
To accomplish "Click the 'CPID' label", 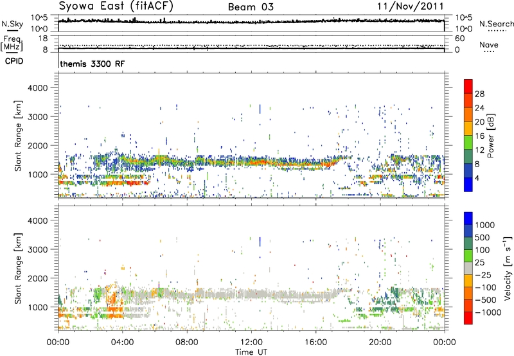I will 14,61.
